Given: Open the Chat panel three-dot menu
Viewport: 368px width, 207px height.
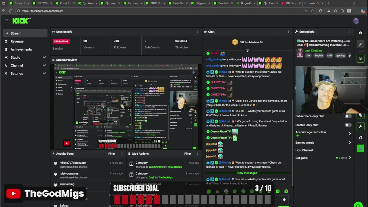Looking at the screenshot, I should coord(288,32).
